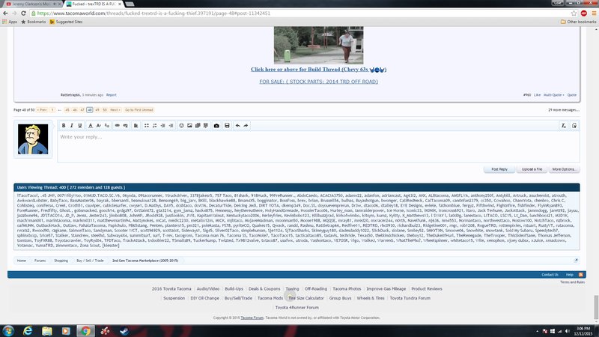Click the Shopping breadcrumb
The image size is (599, 337).
pyautogui.click(x=61, y=261)
